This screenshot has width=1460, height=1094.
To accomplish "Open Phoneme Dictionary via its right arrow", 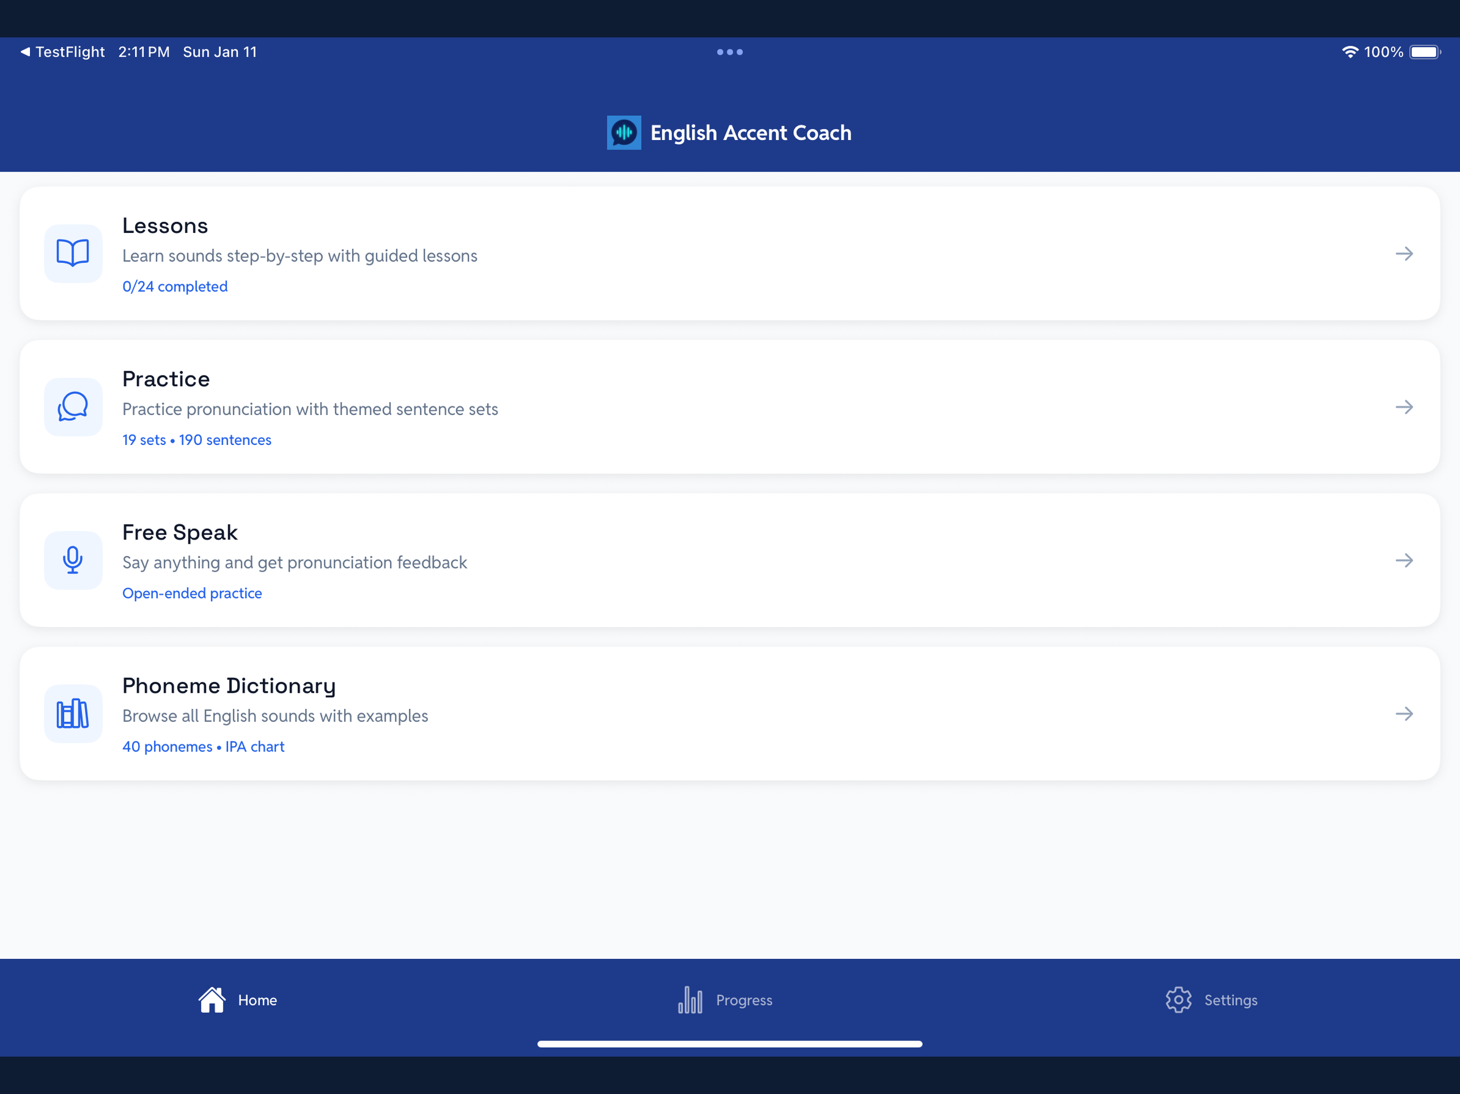I will [x=1404, y=713].
